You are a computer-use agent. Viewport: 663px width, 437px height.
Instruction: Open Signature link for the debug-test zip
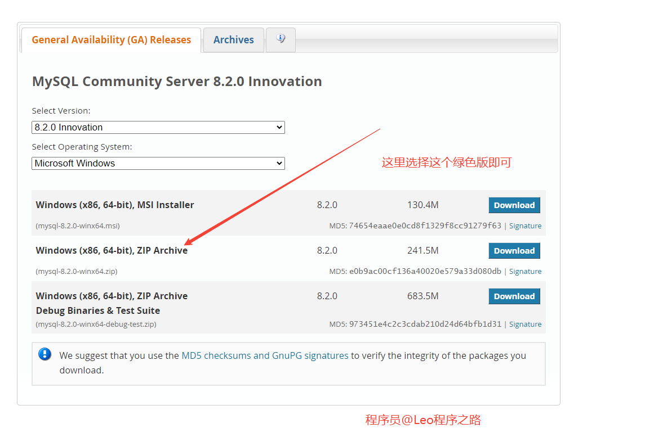click(525, 325)
